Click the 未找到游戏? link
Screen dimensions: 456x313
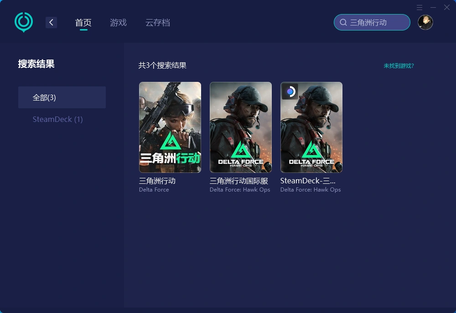point(399,66)
